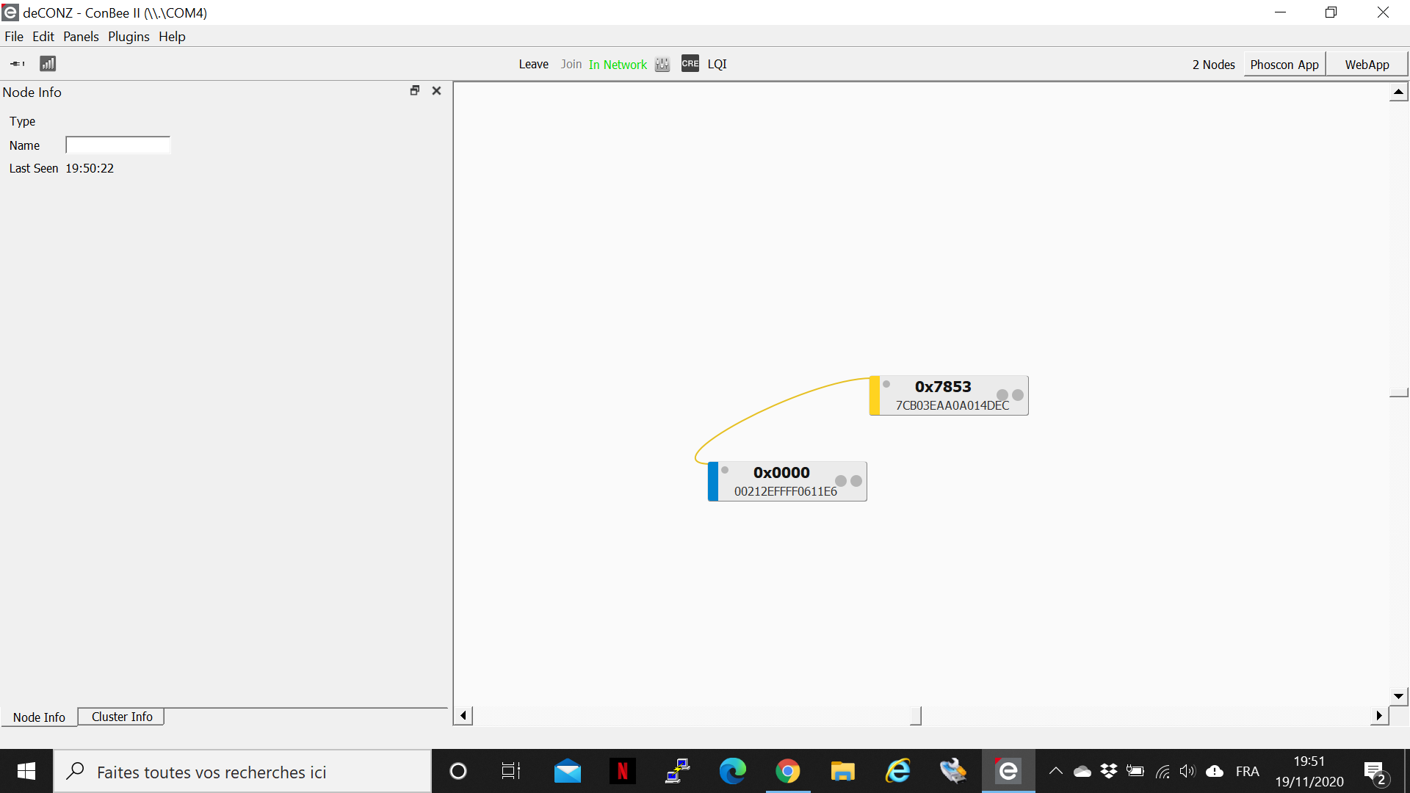Viewport: 1410px width, 793px height.
Task: Click vertical scrollbar up arrow
Action: 1398,92
